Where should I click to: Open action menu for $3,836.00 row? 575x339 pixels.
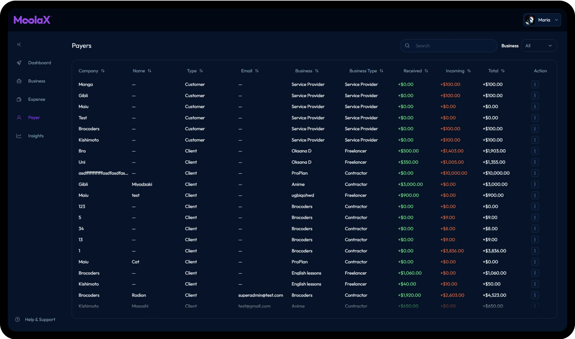tap(535, 251)
